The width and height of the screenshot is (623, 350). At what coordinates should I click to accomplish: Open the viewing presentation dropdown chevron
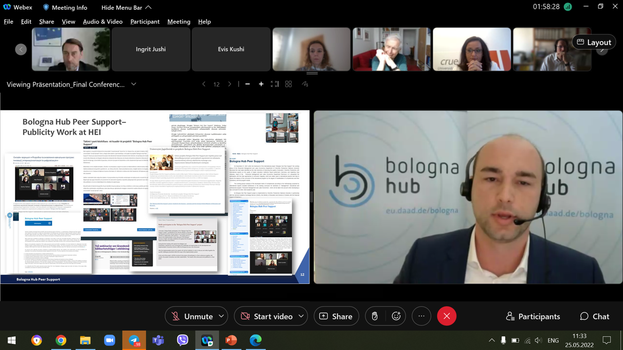click(133, 84)
